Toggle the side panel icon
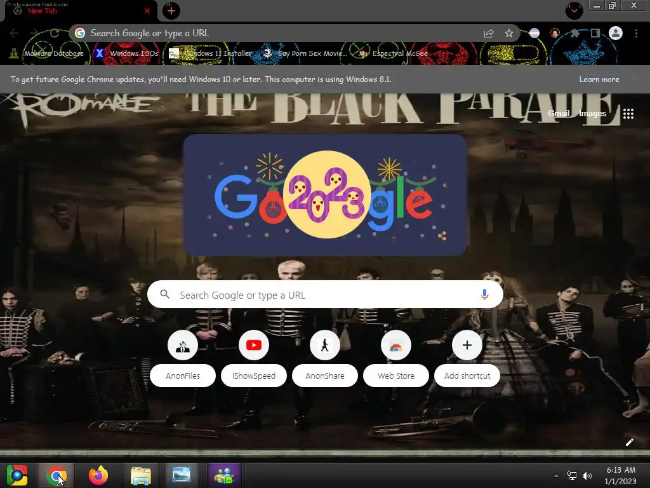This screenshot has height=488, width=650. click(x=595, y=33)
